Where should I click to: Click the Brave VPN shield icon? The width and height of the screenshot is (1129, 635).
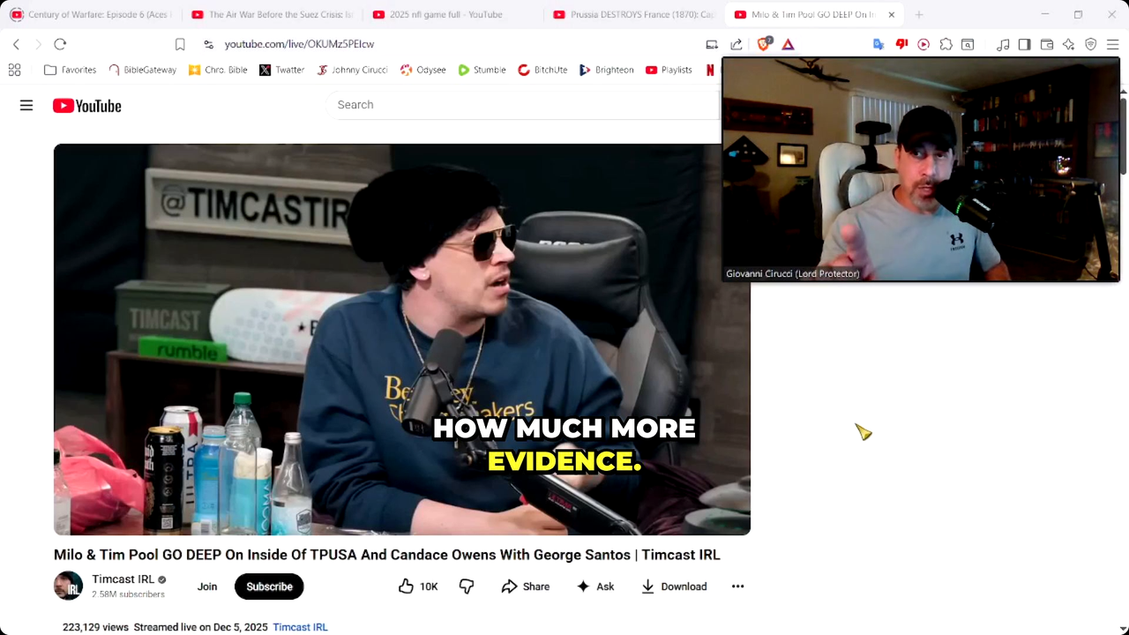tap(1090, 44)
